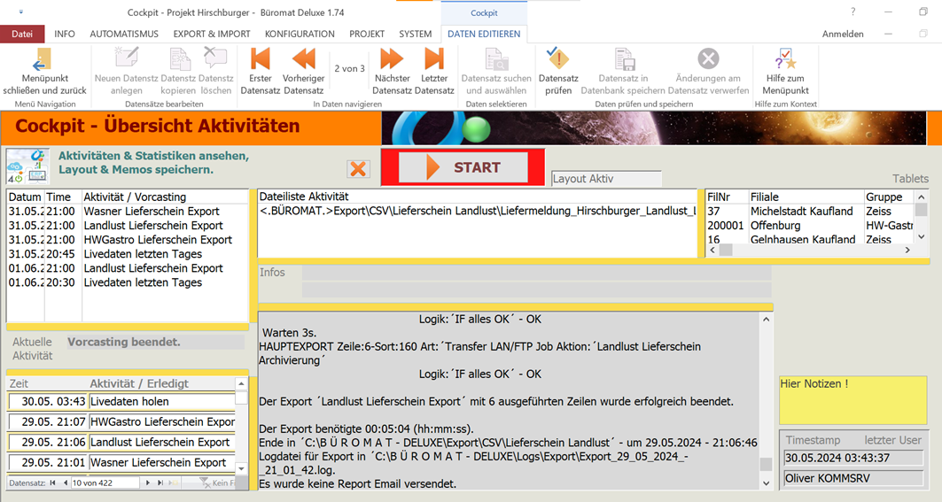Click the Layout Aktiv field
The width and height of the screenshot is (942, 502).
point(606,179)
